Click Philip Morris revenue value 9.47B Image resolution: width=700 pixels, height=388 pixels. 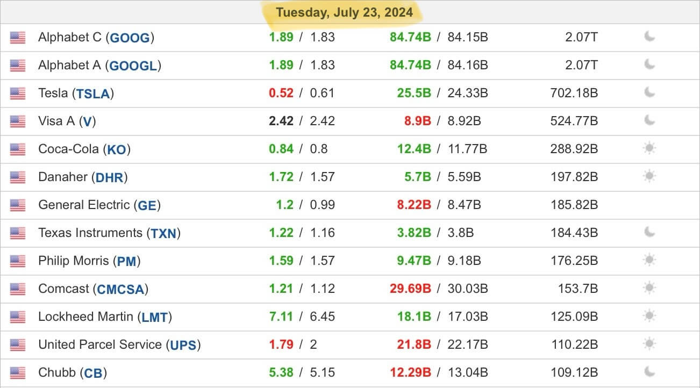(415, 261)
